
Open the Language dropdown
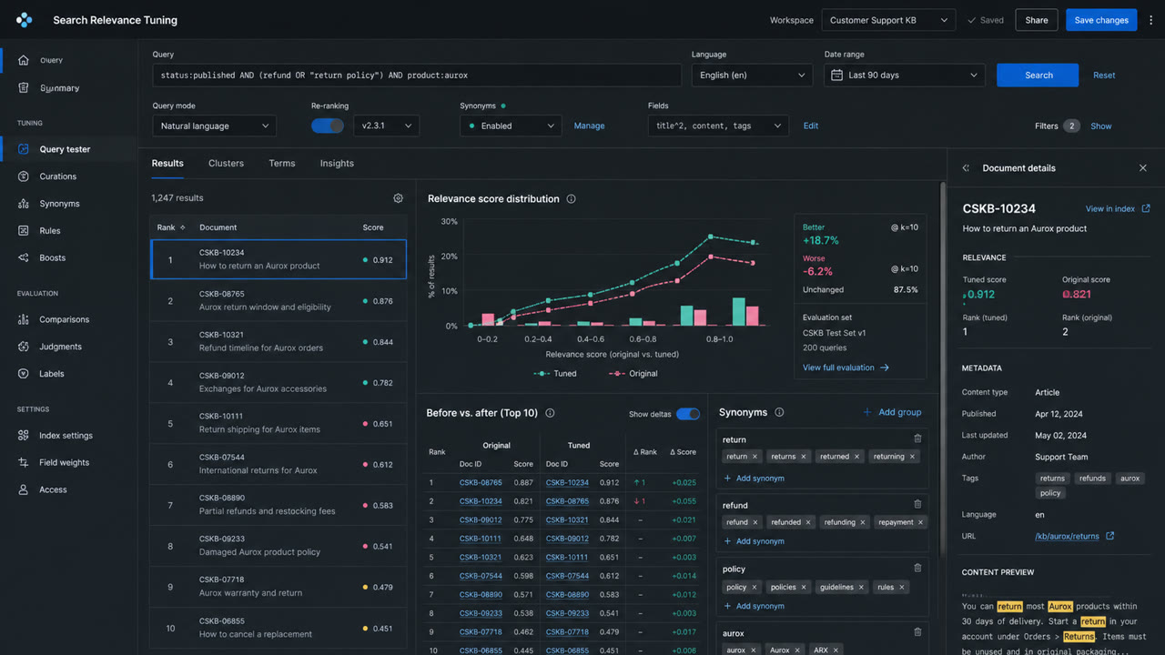(752, 76)
